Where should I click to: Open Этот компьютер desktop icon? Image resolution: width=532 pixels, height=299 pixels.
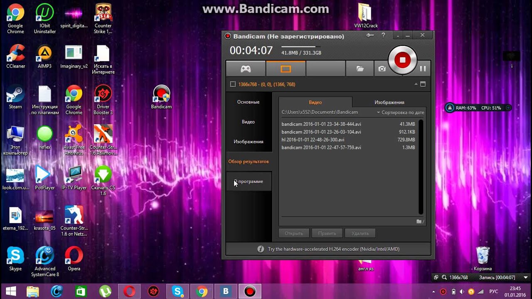tap(15, 140)
